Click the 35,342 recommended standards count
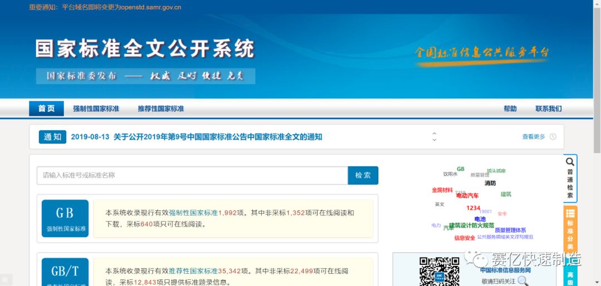 click(230, 271)
